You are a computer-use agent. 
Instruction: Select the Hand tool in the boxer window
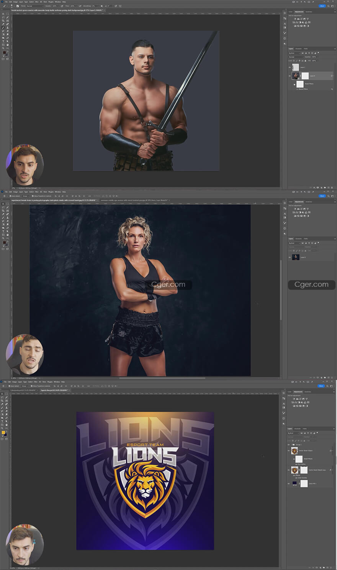click(x=7, y=235)
